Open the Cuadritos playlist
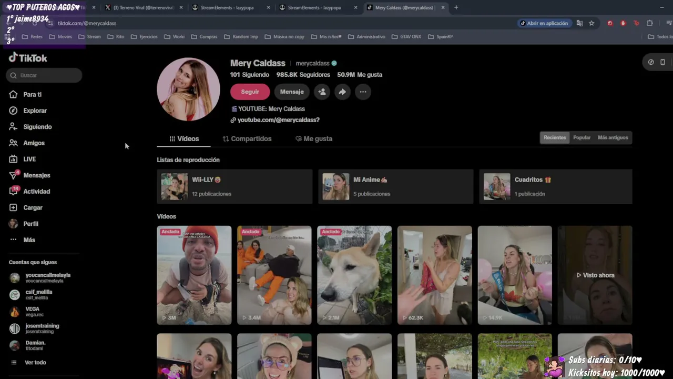The height and width of the screenshot is (379, 673). [555, 186]
